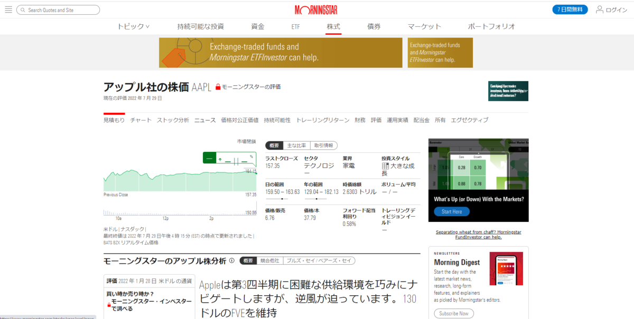Click the セクタ value テクノロジー
Screen dimensions: 634x319
[x=319, y=169]
